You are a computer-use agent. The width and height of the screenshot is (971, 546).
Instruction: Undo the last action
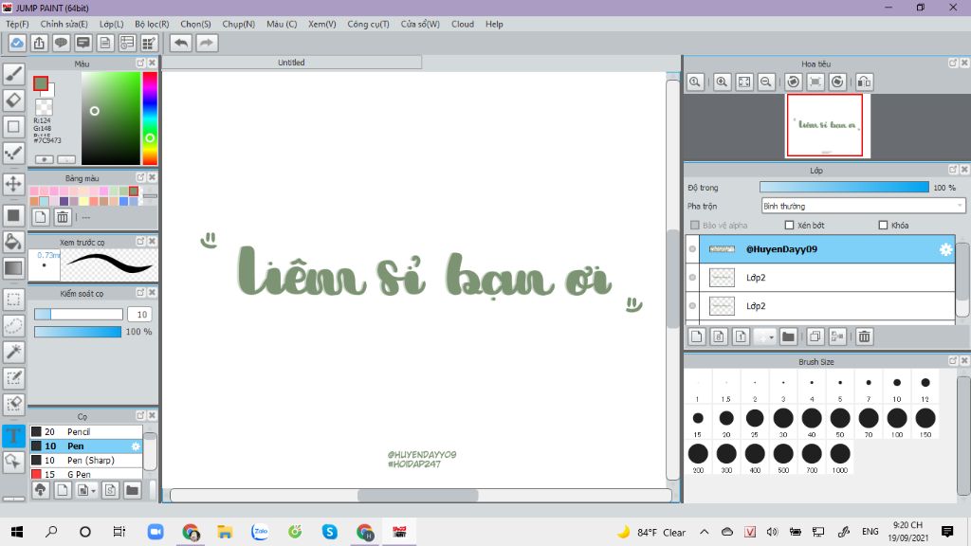click(181, 43)
